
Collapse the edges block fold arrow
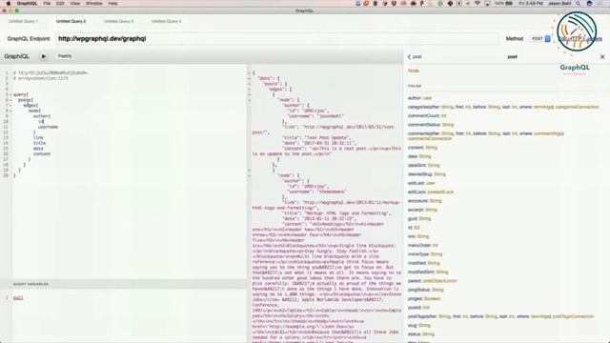(10, 106)
